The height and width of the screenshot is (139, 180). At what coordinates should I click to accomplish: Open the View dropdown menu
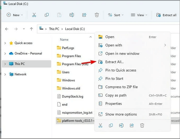139,15
